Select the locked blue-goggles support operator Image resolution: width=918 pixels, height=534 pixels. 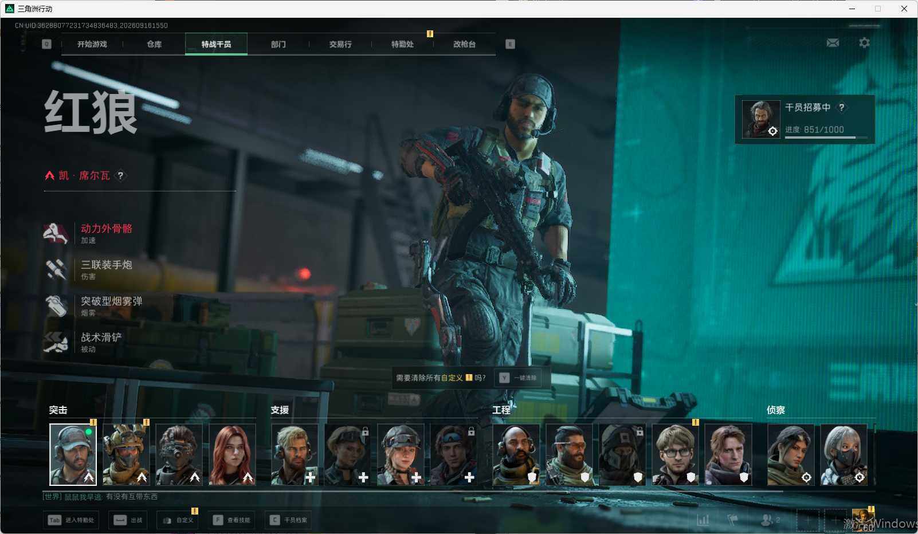coord(453,454)
